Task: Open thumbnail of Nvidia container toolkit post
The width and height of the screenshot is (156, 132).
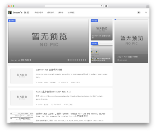Action: tap(22, 98)
